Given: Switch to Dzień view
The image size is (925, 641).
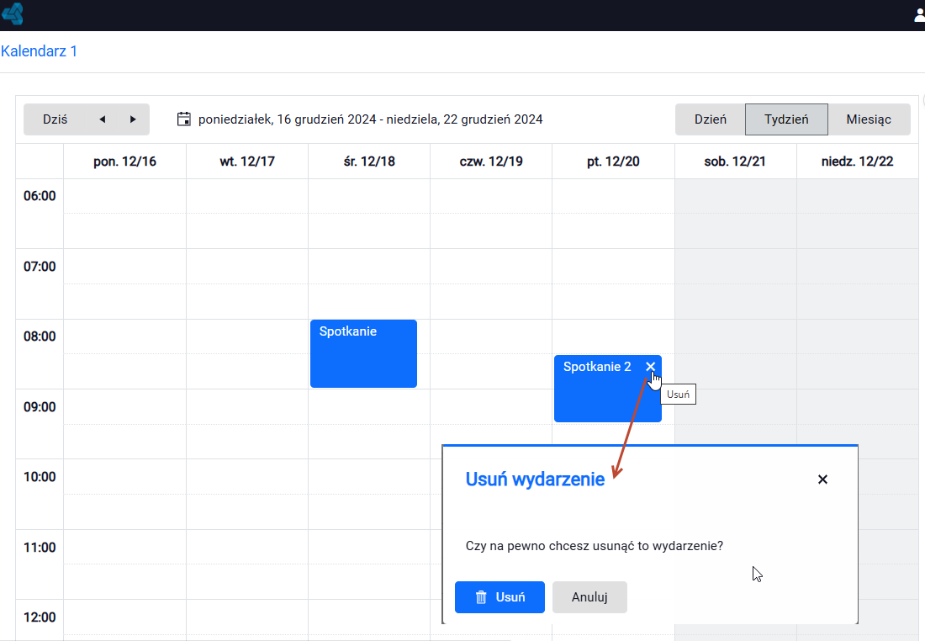Looking at the screenshot, I should coord(711,119).
